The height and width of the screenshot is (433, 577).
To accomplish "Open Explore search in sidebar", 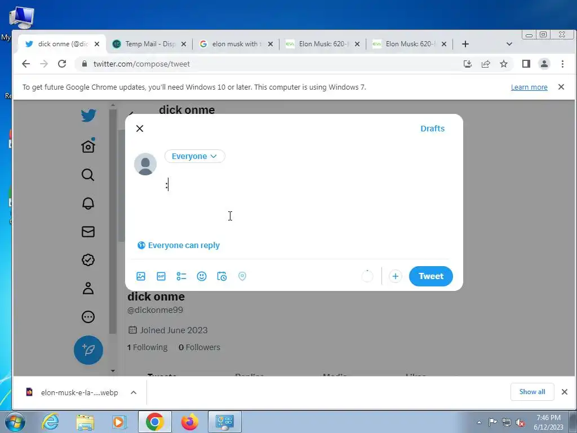I will click(x=88, y=175).
